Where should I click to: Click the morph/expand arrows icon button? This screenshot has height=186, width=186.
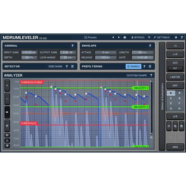[x=169, y=126]
